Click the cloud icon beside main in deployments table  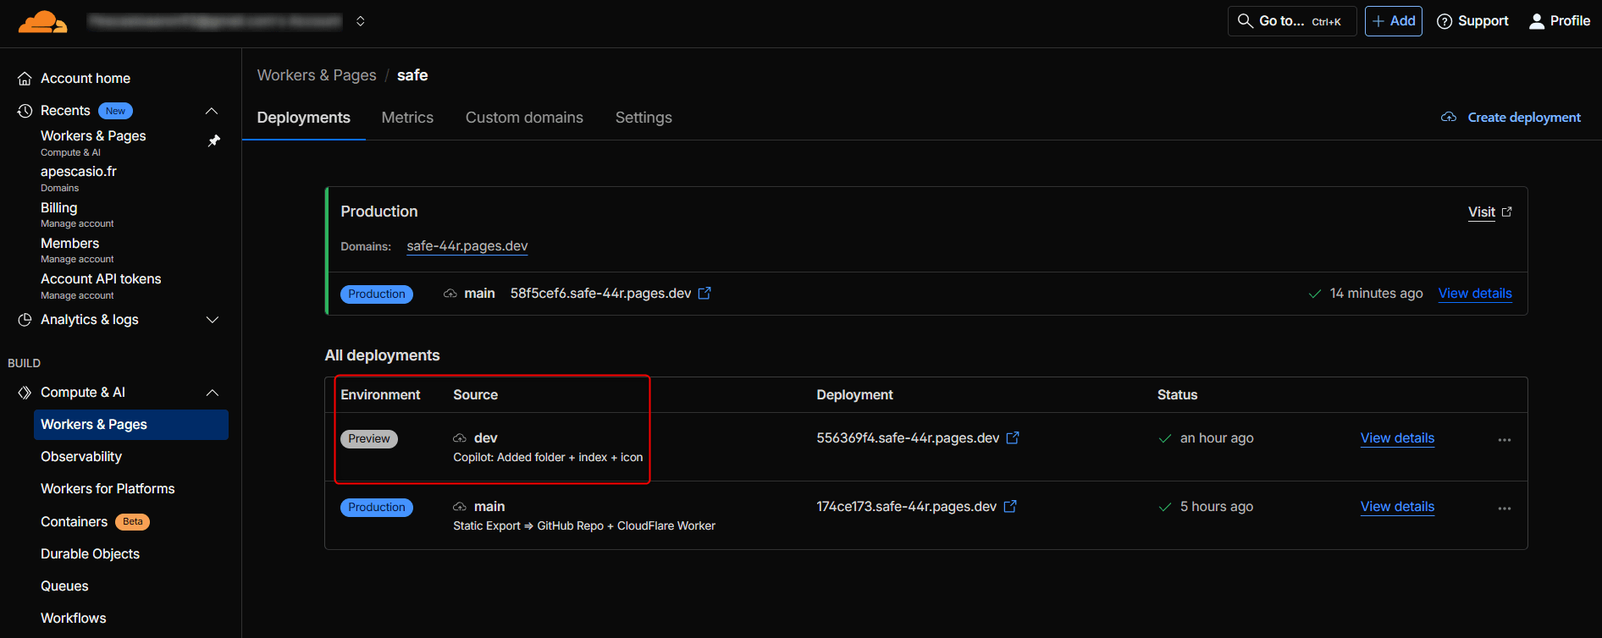point(460,507)
